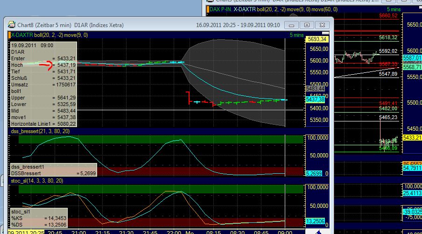
Task: Click the 5465,23 level in background chart
Action: tap(388, 117)
